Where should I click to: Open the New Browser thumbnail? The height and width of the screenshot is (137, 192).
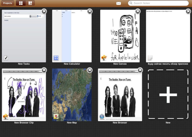(x=120, y=95)
